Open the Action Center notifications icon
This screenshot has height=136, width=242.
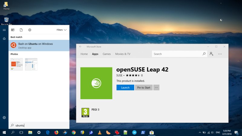pos(236,132)
